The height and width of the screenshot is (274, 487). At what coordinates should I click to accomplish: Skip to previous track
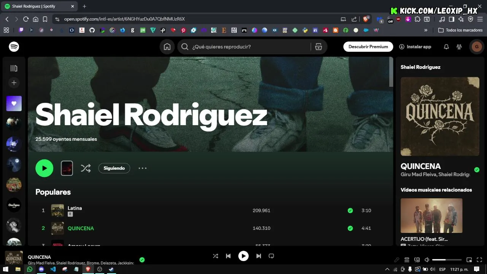pos(228,256)
